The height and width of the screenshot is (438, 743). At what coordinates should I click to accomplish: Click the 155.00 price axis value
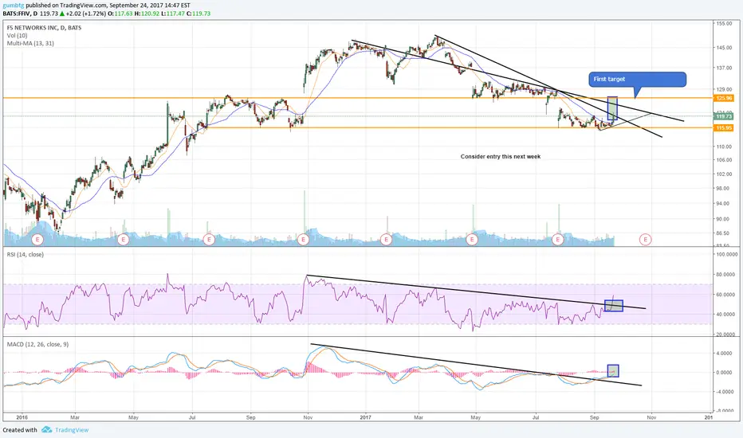point(724,23)
